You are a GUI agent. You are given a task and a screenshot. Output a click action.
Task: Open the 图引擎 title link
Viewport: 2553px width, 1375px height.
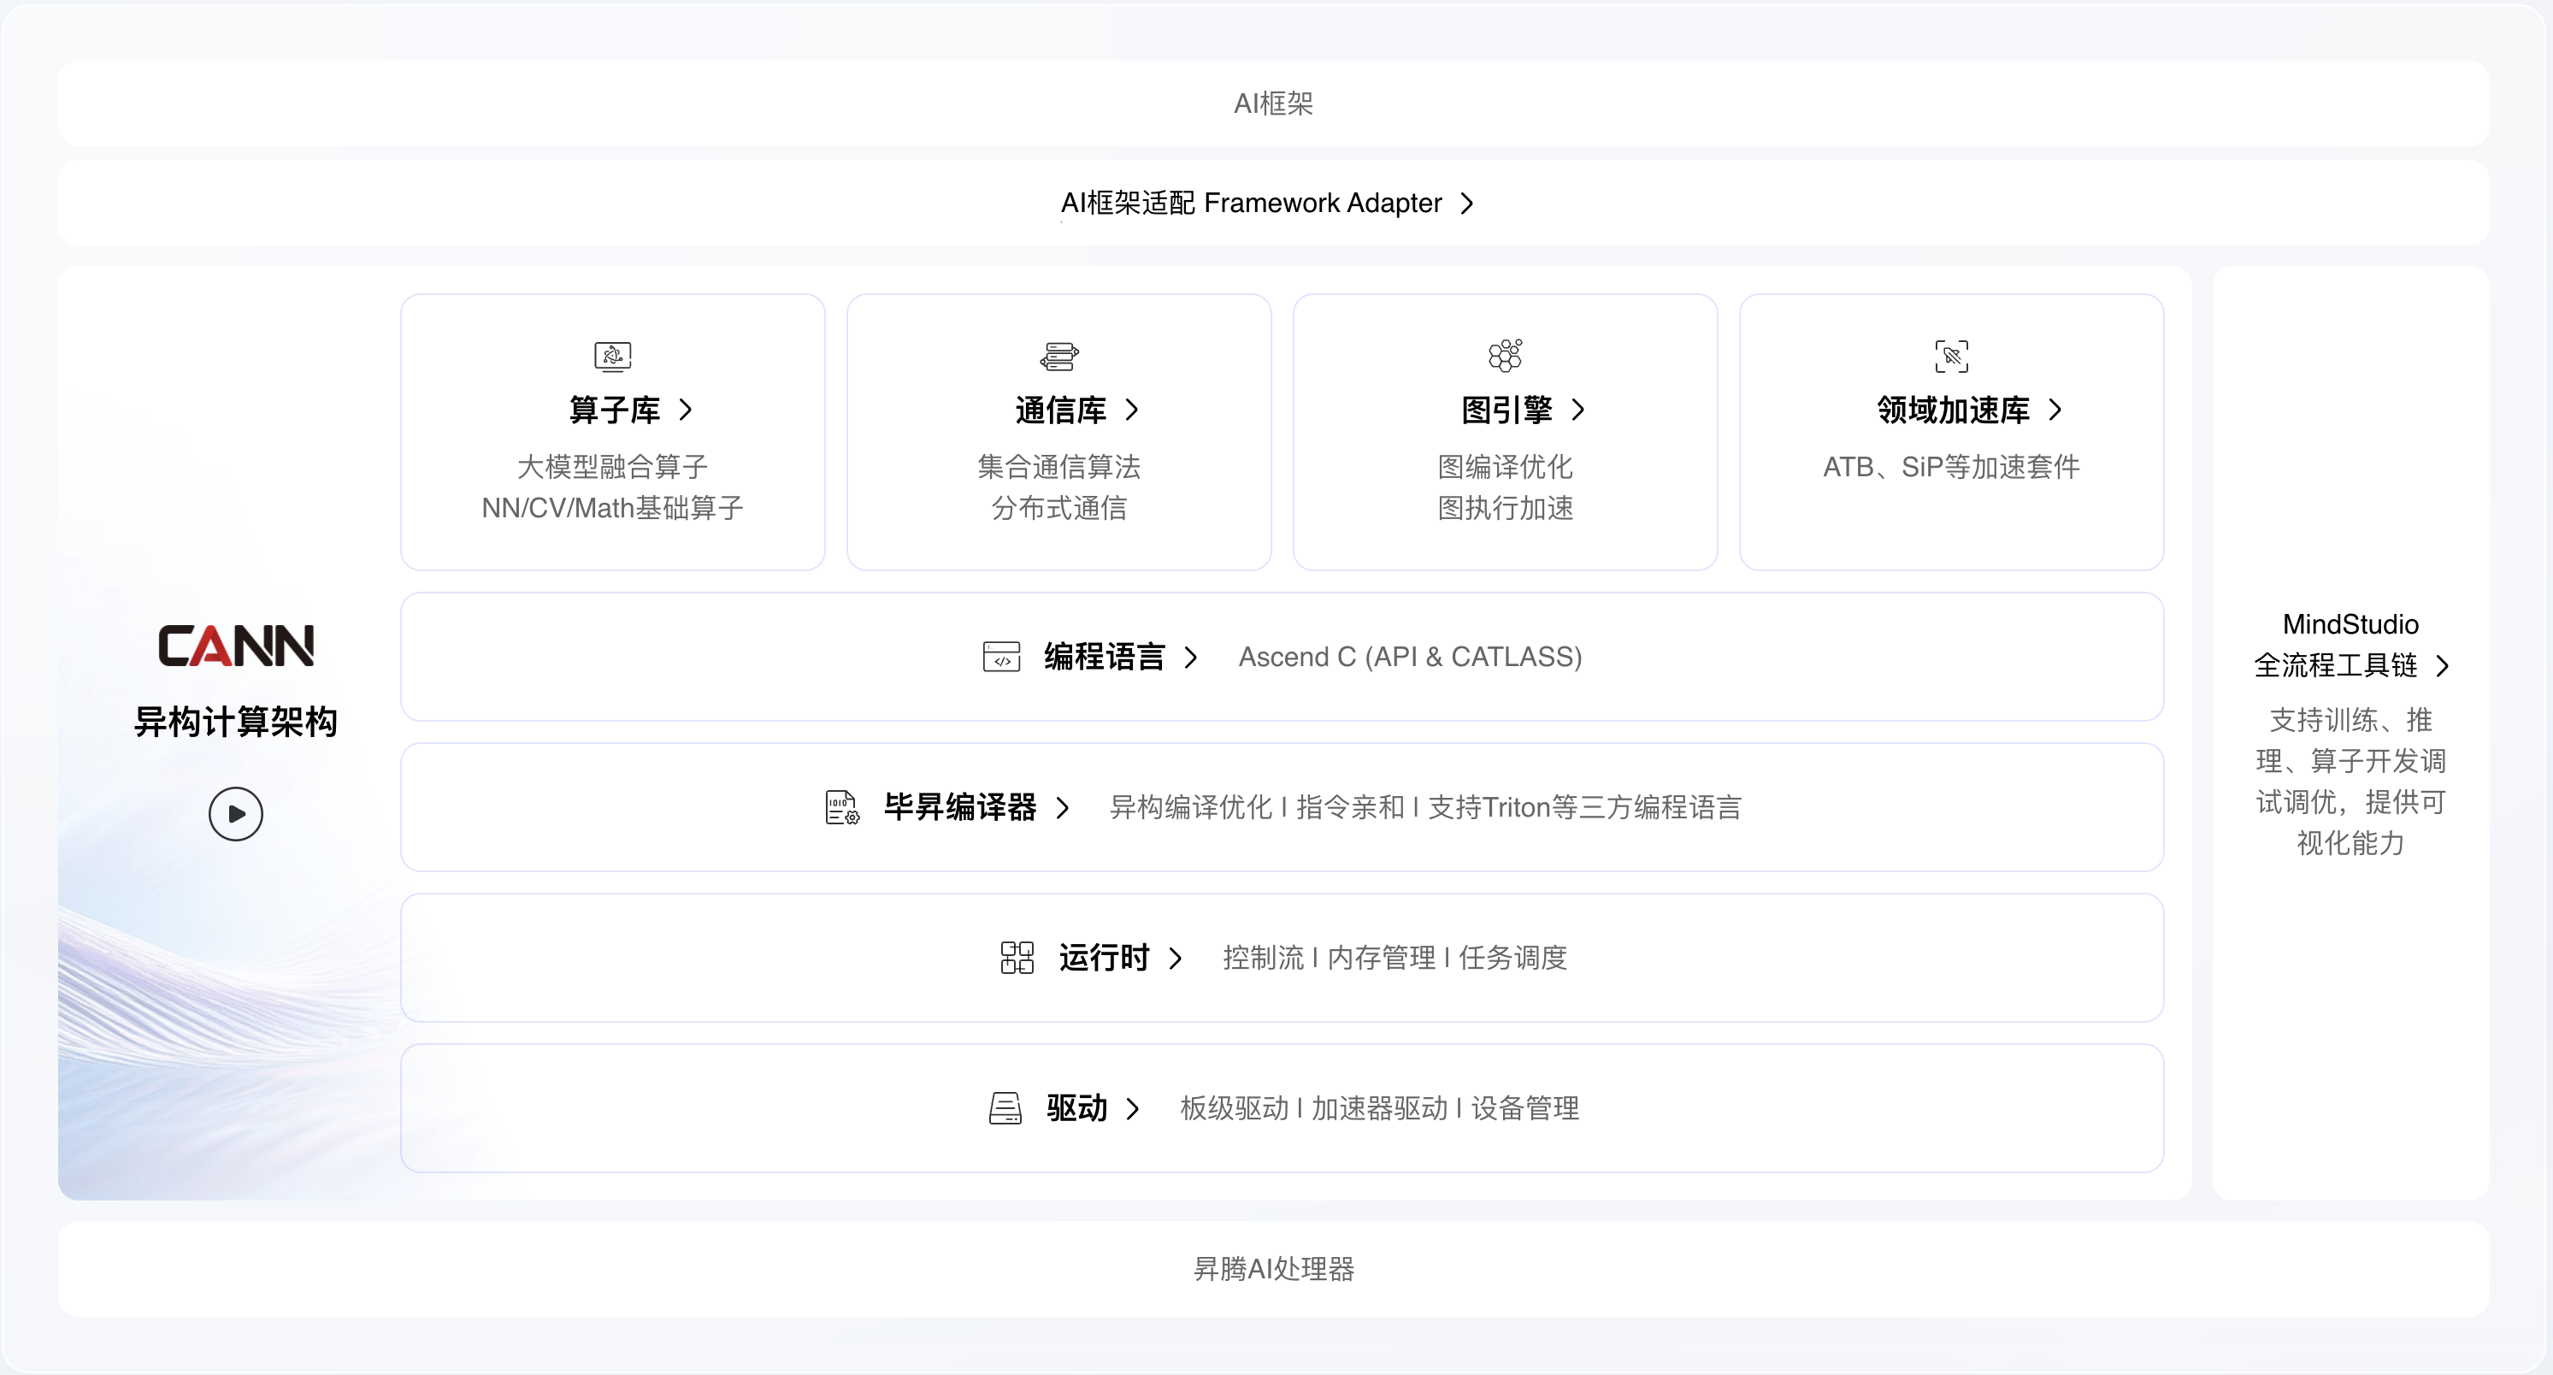click(x=1506, y=410)
